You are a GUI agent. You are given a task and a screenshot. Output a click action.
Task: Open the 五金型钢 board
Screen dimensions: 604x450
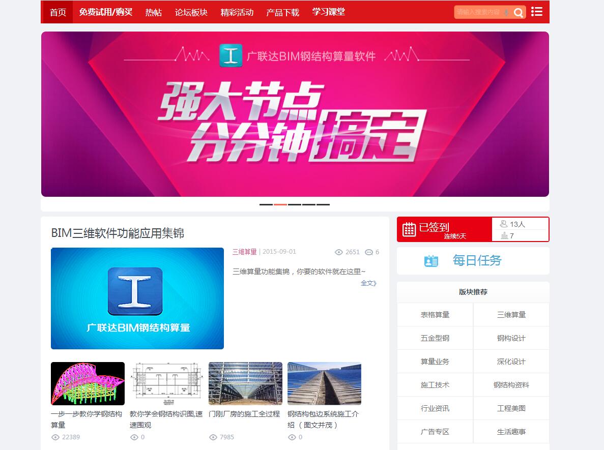tap(435, 338)
